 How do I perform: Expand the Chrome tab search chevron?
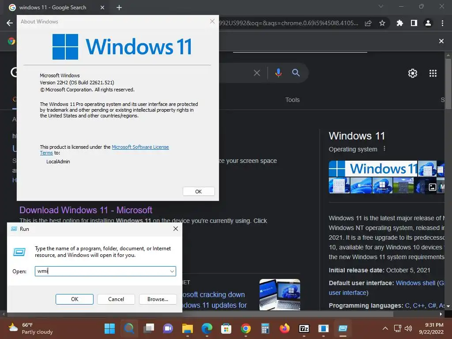coord(381,6)
